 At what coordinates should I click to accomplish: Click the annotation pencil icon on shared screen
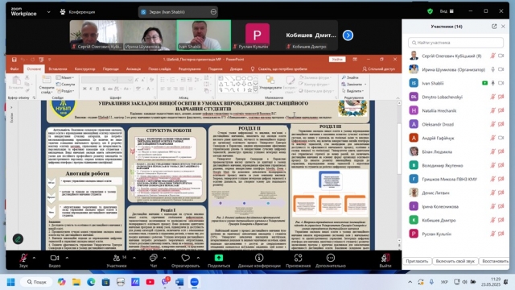tap(18, 239)
